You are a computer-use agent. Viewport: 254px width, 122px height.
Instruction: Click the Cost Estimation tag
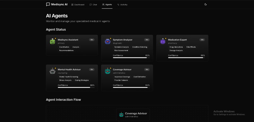pos(140,77)
